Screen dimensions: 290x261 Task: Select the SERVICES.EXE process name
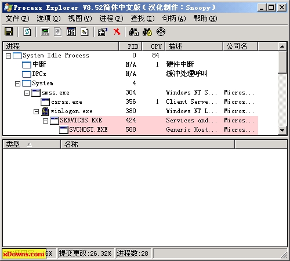click(x=81, y=121)
